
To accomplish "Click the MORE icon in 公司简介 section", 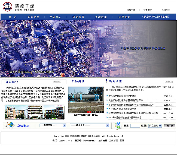I will coord(57,81).
